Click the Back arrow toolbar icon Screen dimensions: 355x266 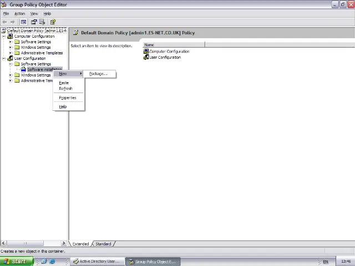pos(5,22)
